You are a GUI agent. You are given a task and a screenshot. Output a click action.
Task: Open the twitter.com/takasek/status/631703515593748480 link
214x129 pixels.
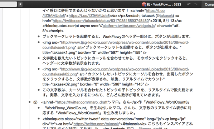click(101, 21)
